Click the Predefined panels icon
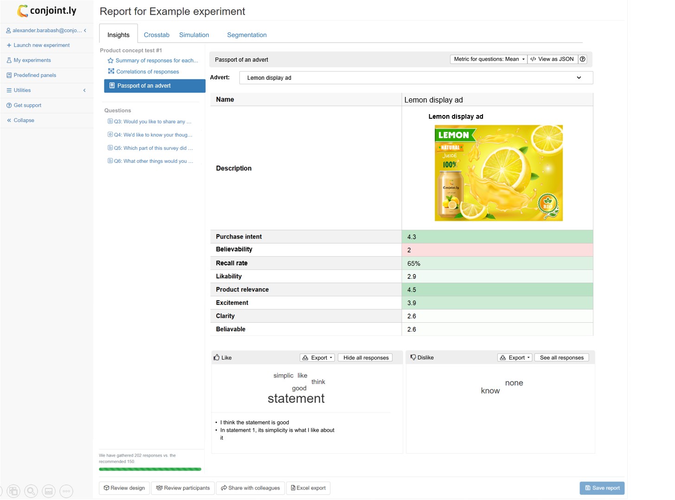The image size is (675, 500). pyautogui.click(x=9, y=75)
